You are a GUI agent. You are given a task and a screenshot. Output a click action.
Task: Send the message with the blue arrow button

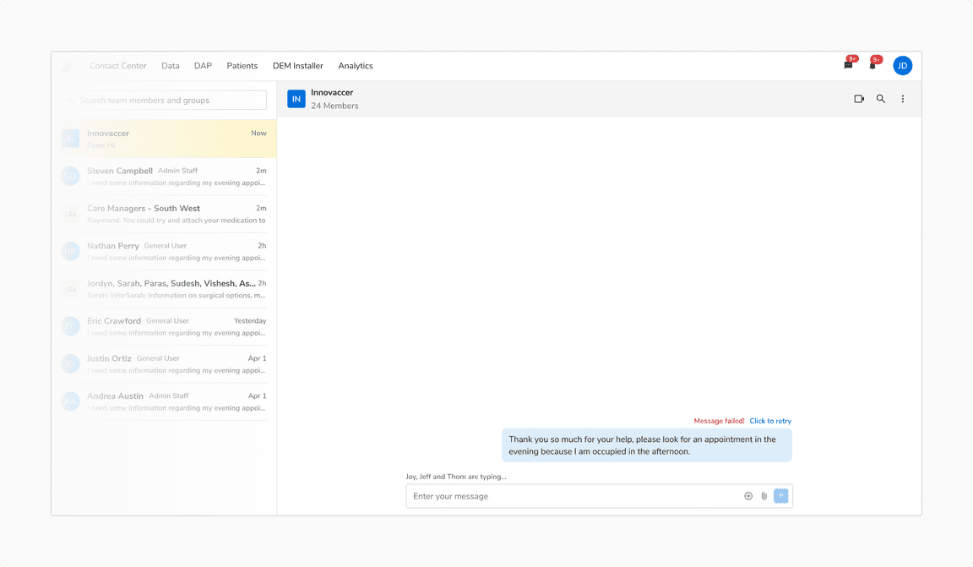click(780, 496)
